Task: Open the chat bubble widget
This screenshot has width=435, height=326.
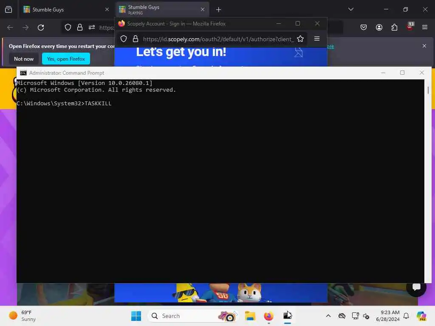Action: [x=416, y=287]
